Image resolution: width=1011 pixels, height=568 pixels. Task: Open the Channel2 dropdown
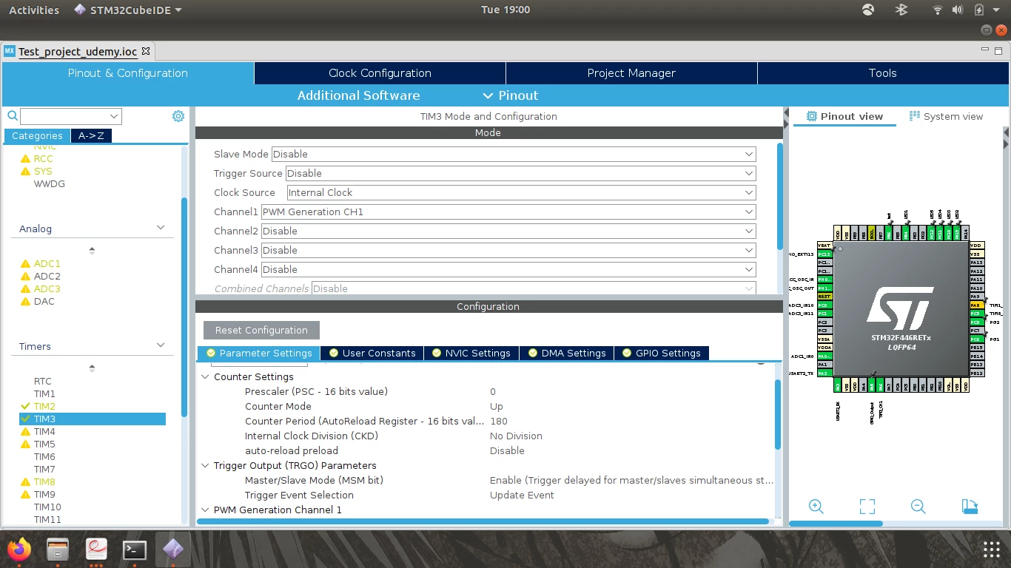(508, 231)
